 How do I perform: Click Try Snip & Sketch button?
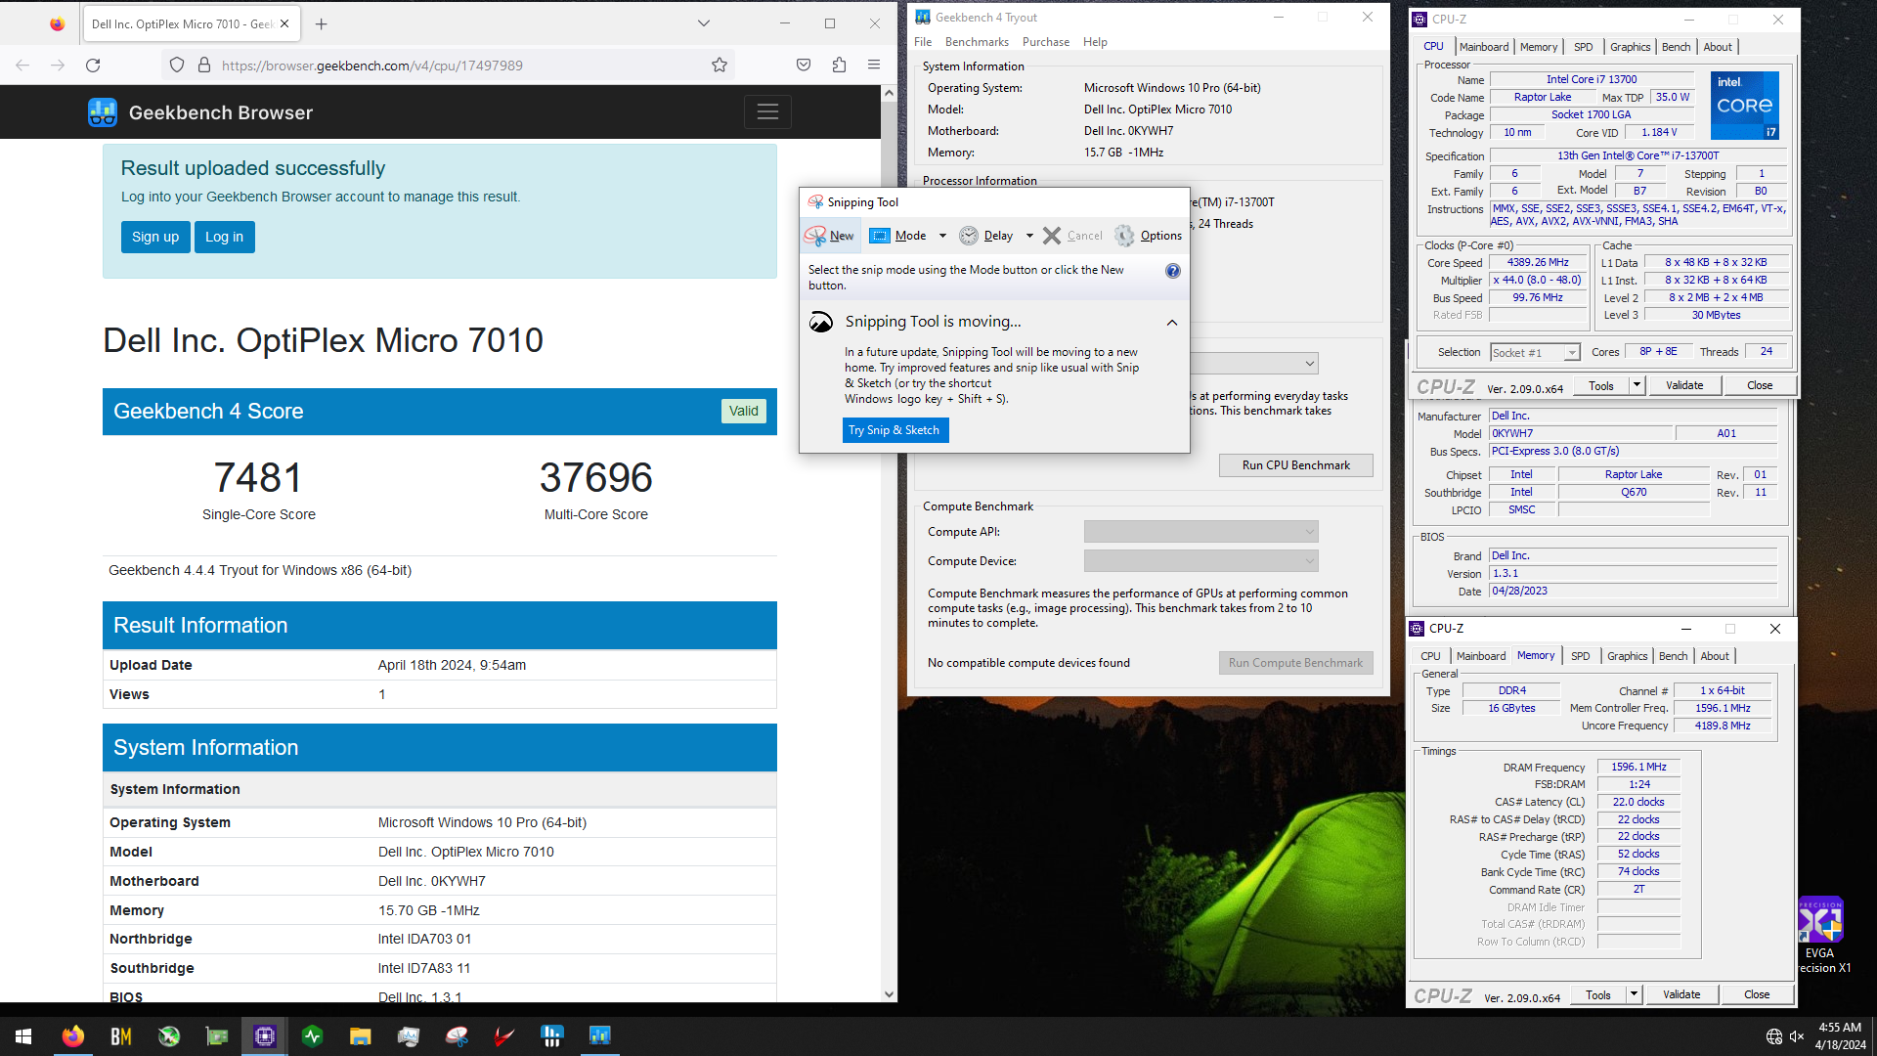pyautogui.click(x=895, y=430)
